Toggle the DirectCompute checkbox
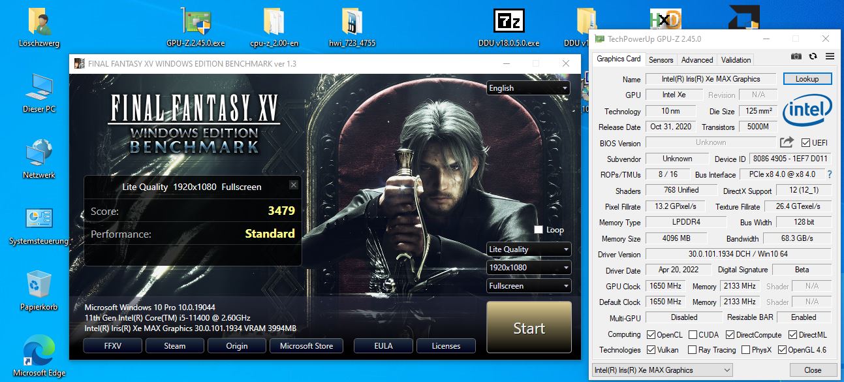 click(730, 335)
